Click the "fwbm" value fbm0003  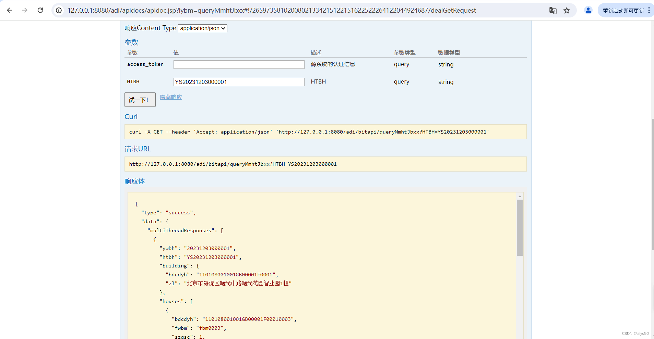click(210, 328)
